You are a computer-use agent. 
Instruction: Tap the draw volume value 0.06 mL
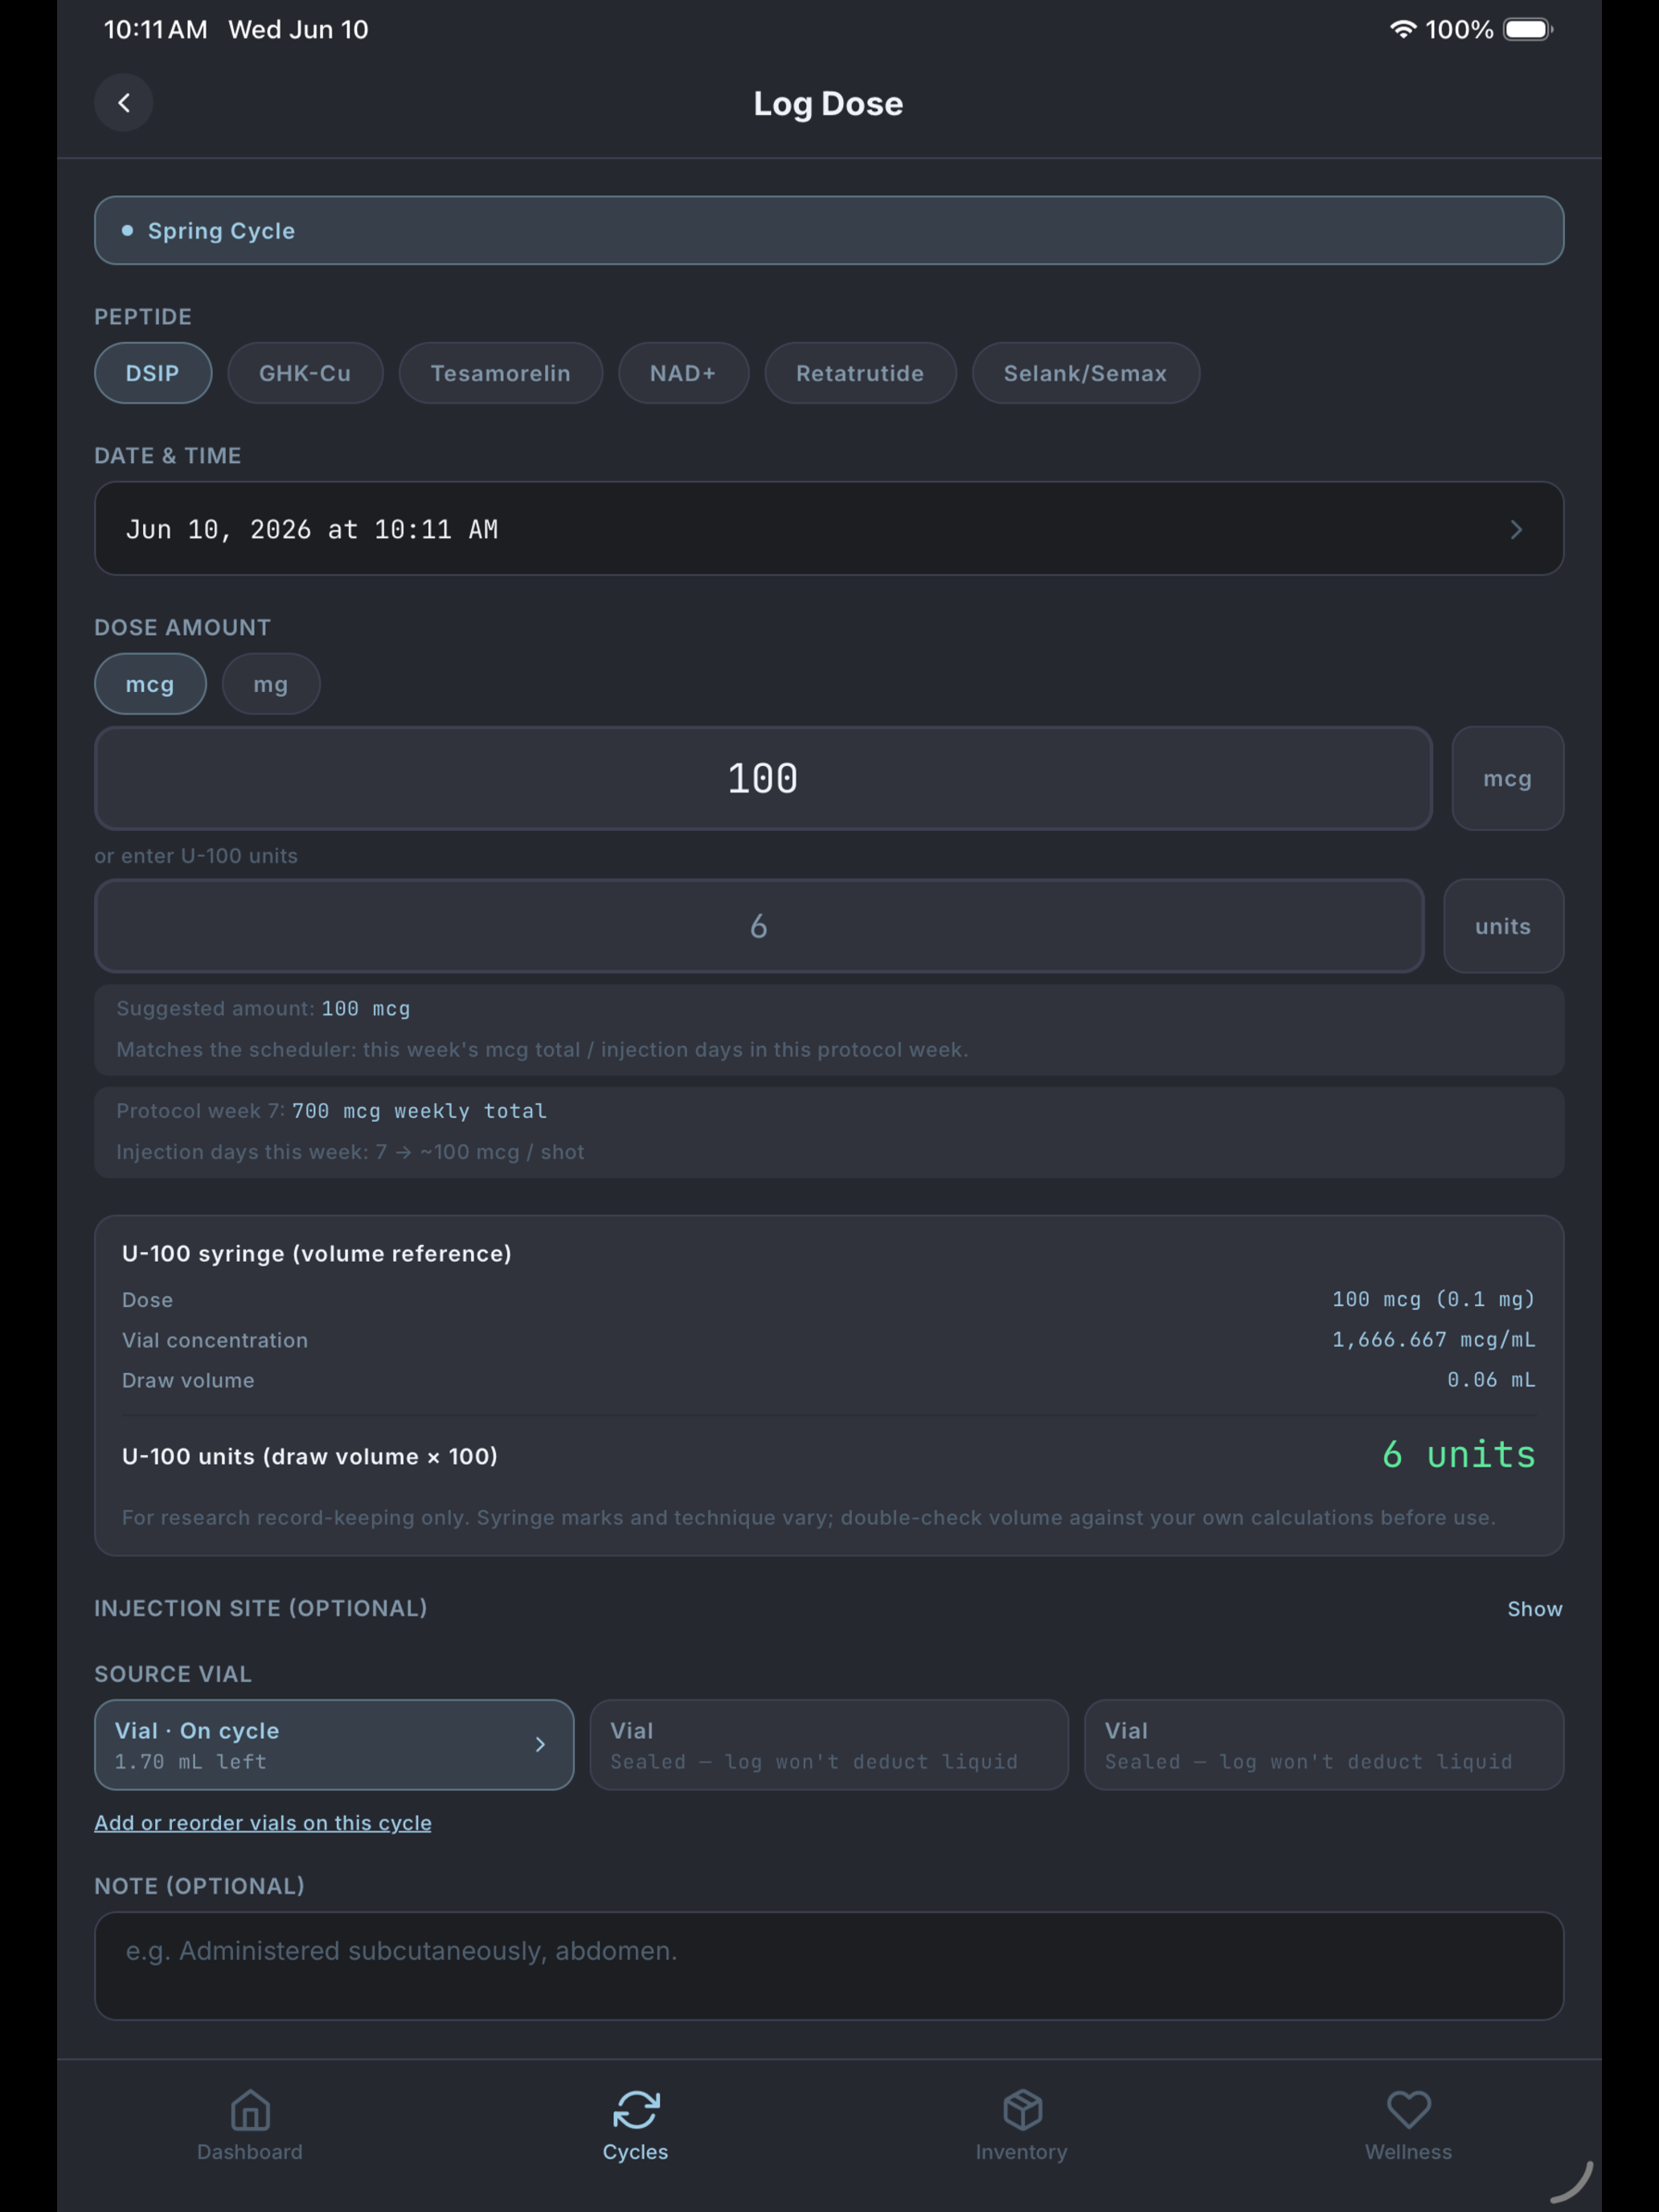point(1491,1380)
